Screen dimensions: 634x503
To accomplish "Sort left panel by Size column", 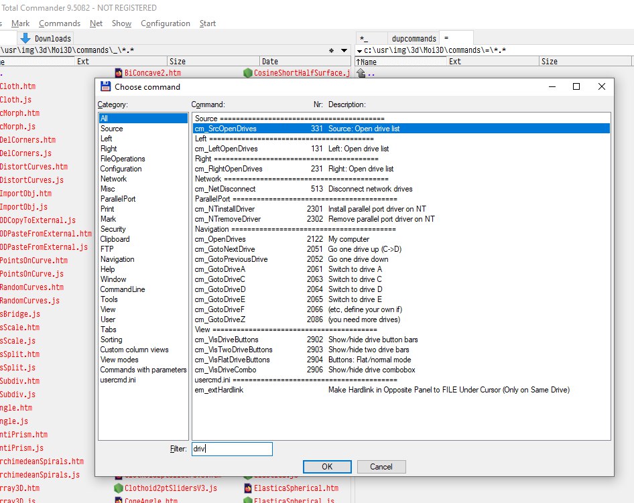I will coord(214,62).
